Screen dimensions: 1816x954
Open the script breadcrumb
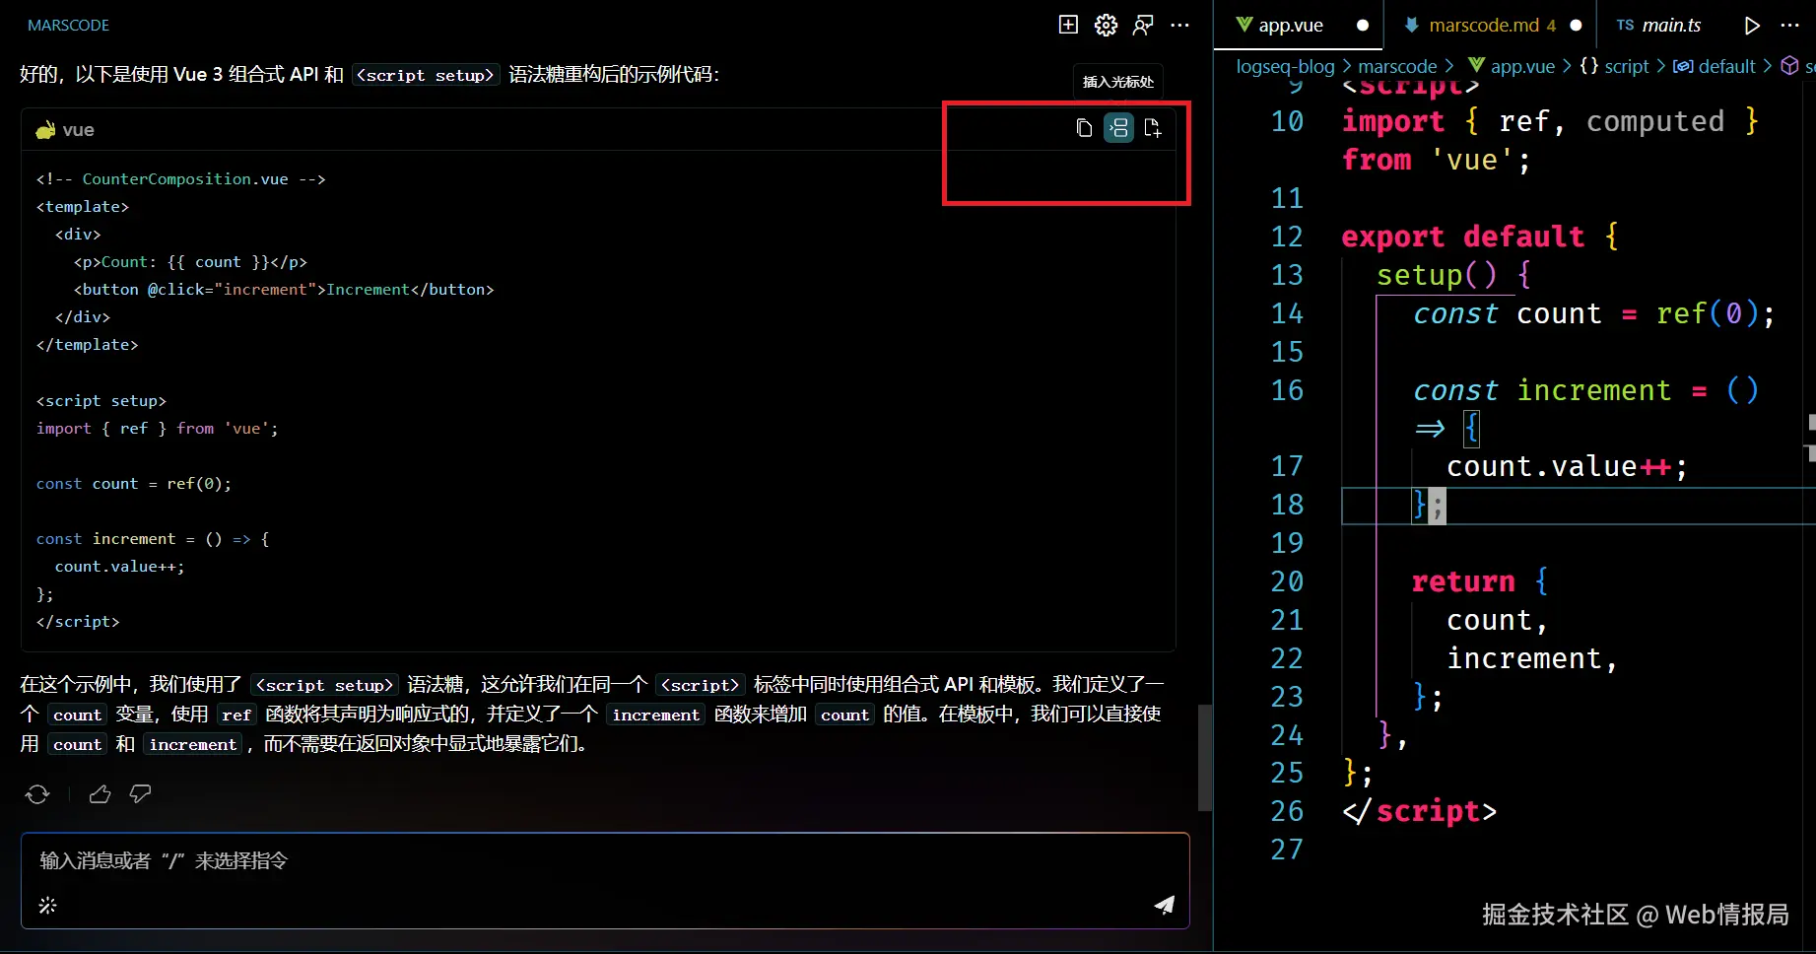point(1614,66)
